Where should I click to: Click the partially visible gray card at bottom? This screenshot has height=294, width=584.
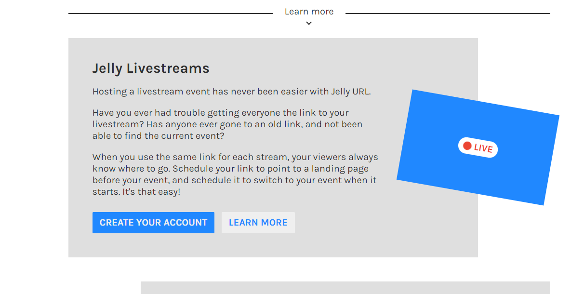pos(345,287)
